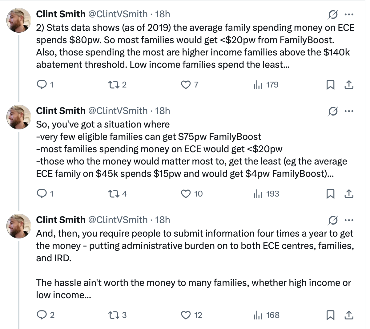View analytics showing 179 views
The height and width of the screenshot is (329, 370).
click(258, 85)
